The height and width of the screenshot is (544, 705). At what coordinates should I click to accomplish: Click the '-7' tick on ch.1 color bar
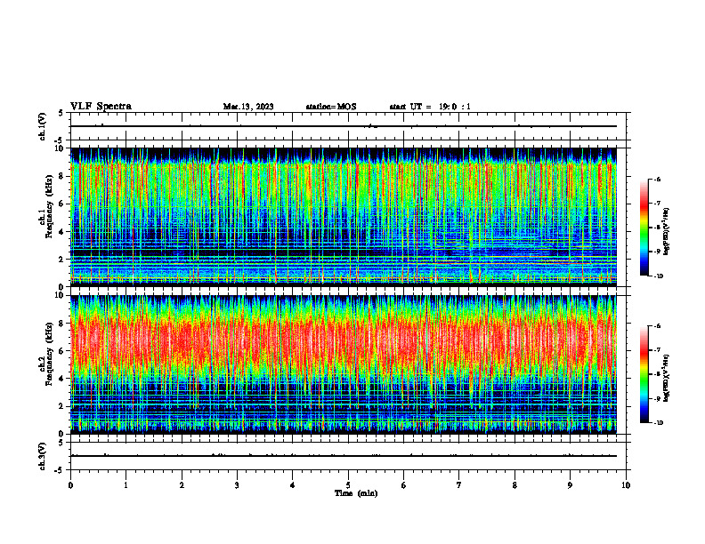(x=657, y=204)
